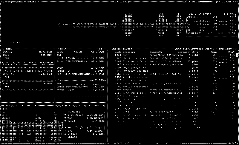Select the plex disk header line

point(80,80)
